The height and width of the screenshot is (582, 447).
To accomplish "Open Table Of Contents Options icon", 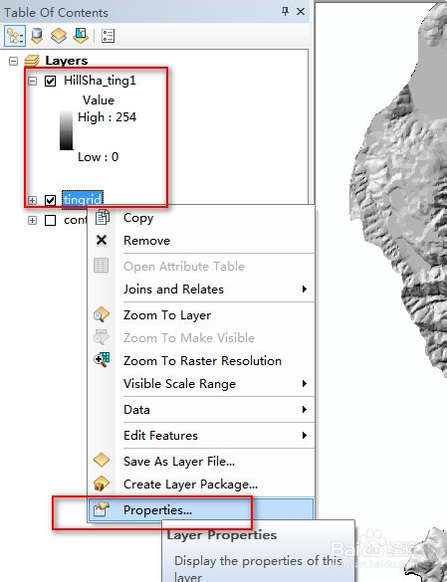I will (x=108, y=36).
